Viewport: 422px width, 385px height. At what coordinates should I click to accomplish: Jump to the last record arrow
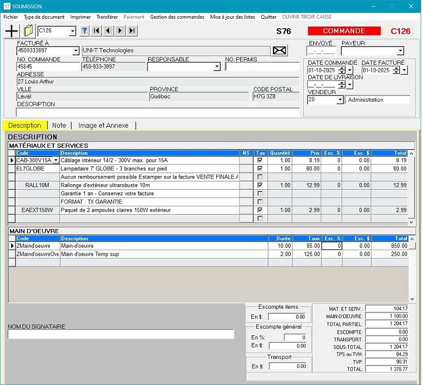coord(132,31)
